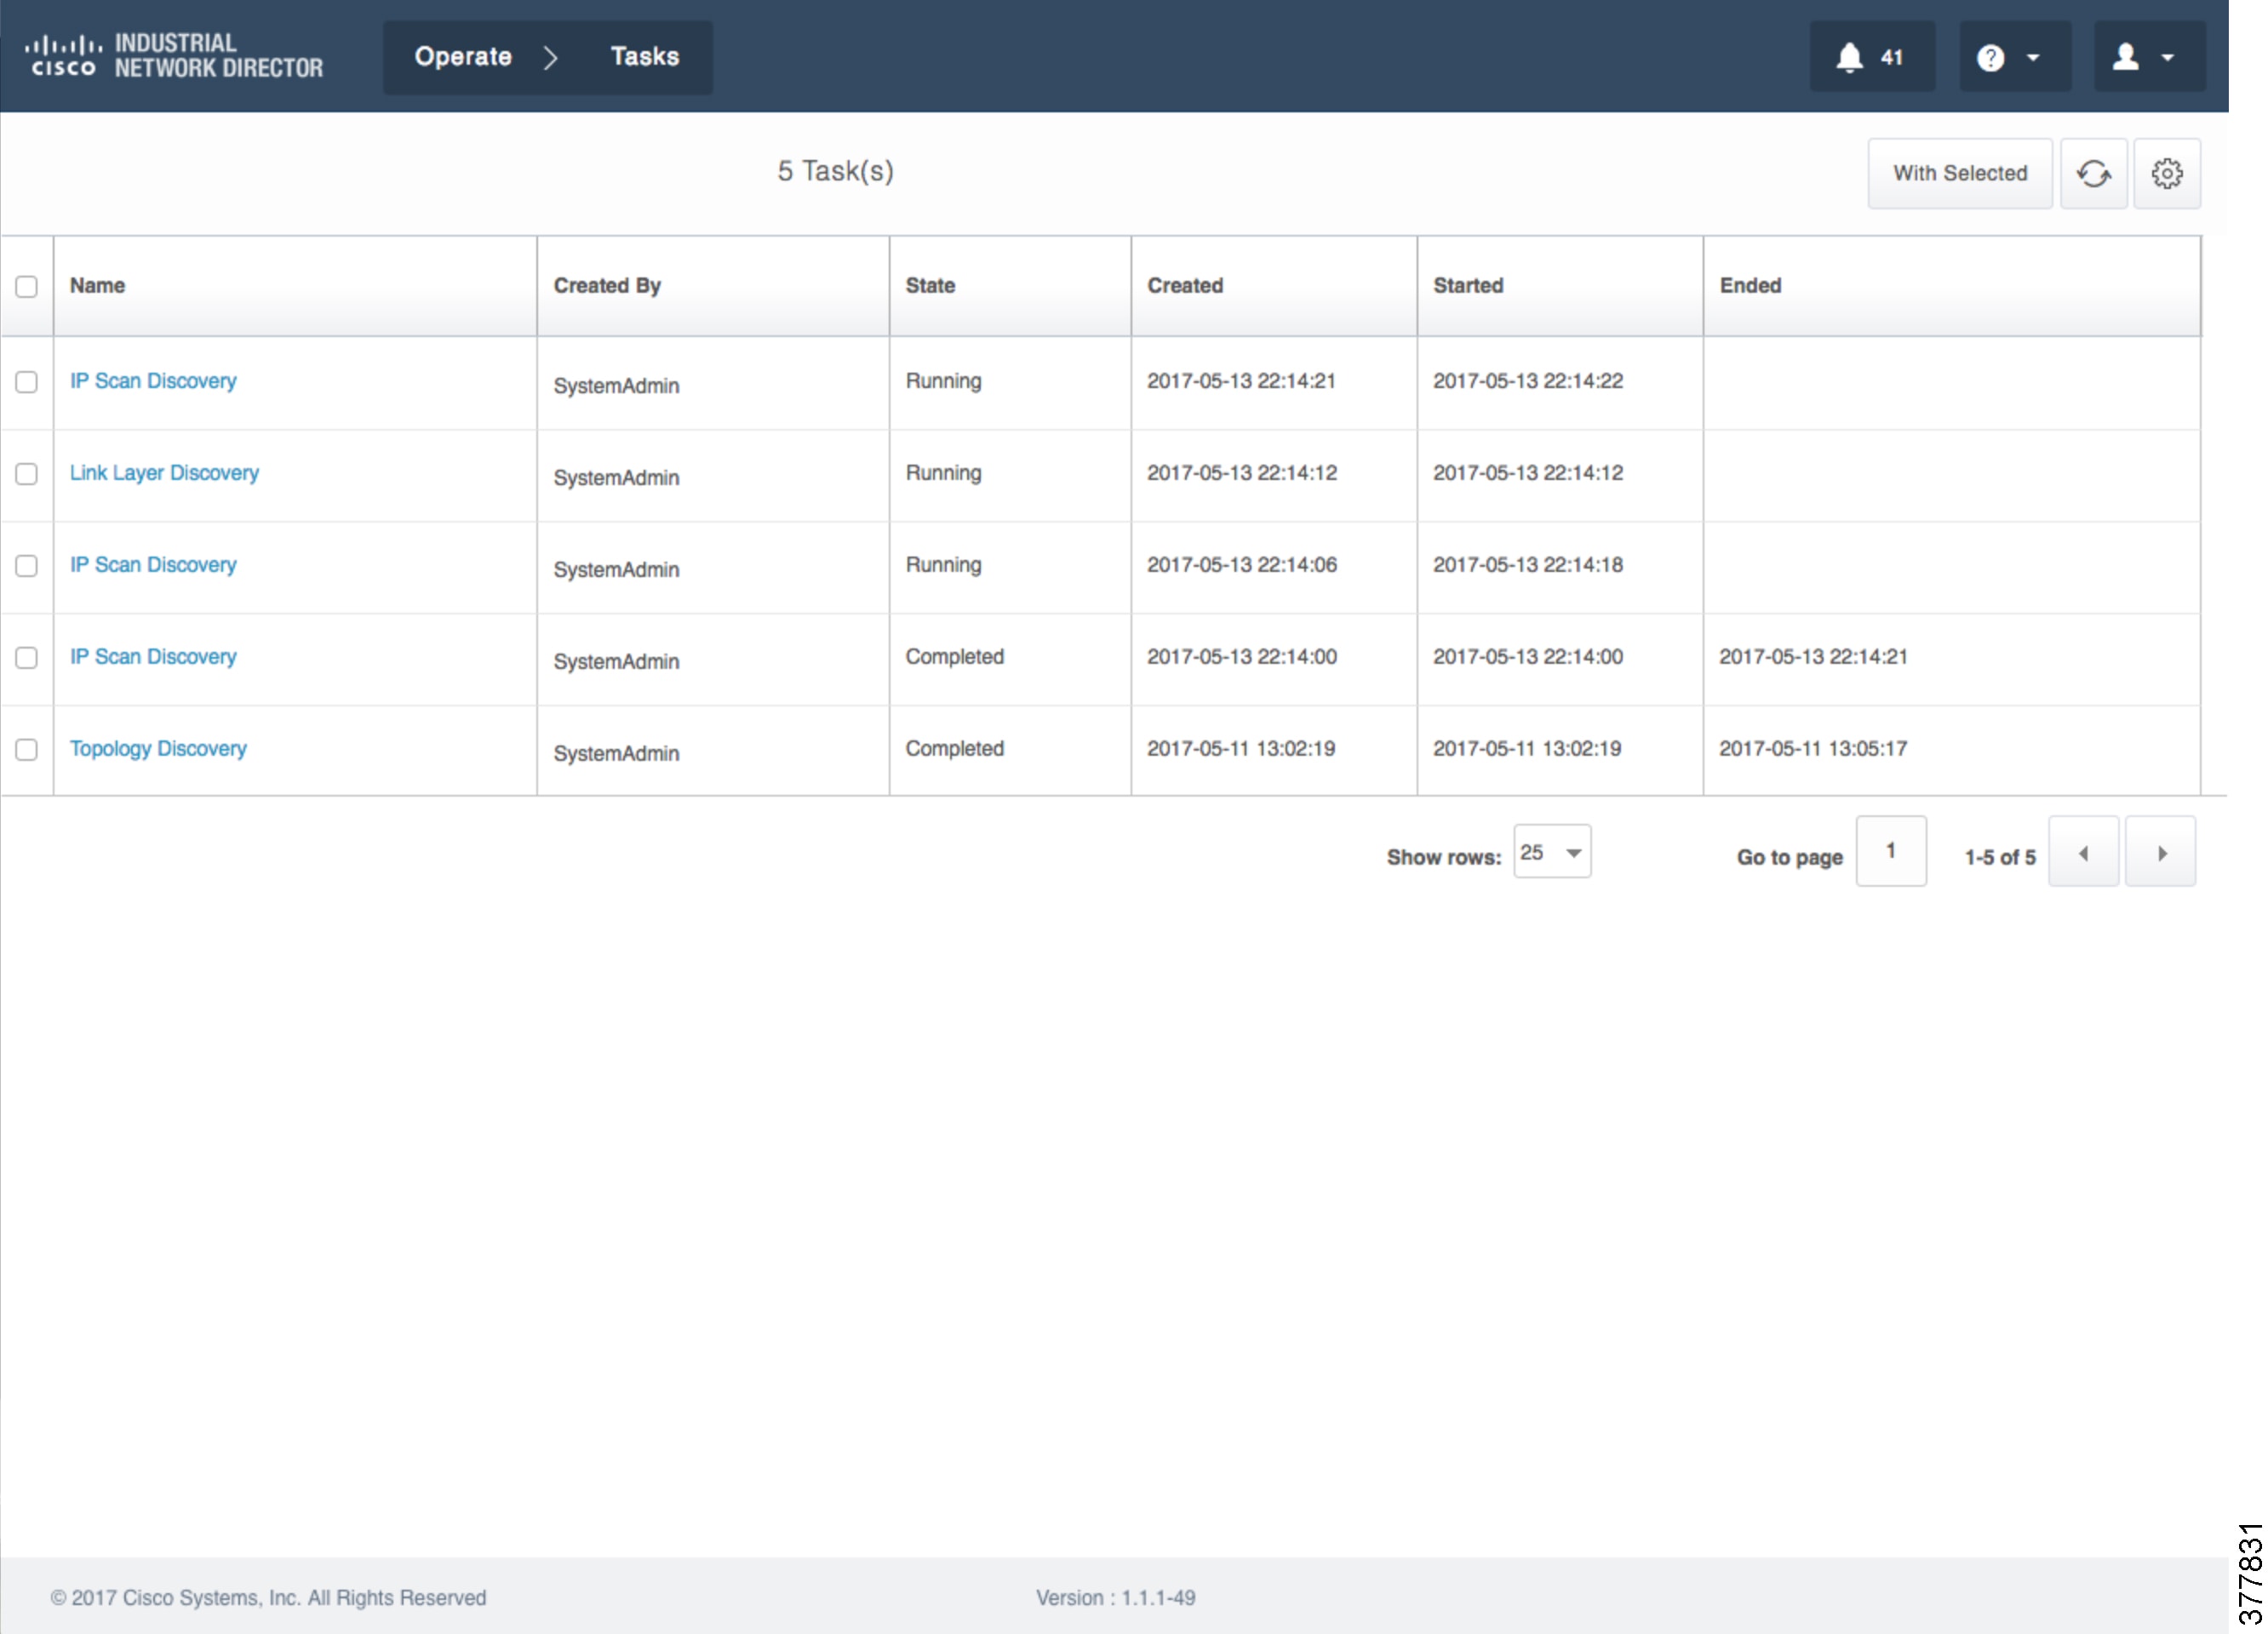Check the IP Scan Discovery task created 22:14:21
The image size is (2268, 1634).
[27, 382]
